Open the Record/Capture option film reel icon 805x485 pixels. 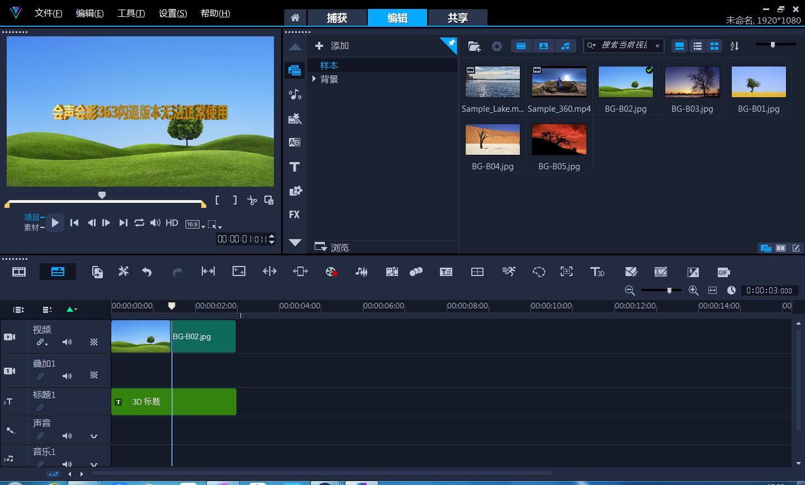point(332,272)
